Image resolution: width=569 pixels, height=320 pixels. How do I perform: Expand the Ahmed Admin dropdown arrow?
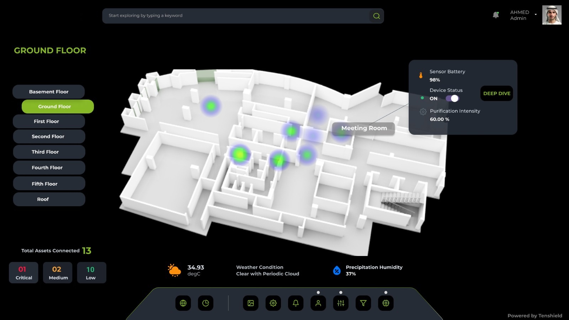point(536,15)
